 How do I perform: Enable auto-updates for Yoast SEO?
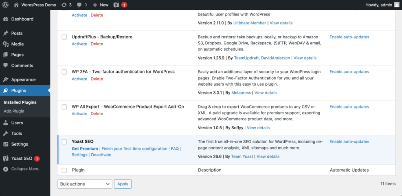pos(349,142)
